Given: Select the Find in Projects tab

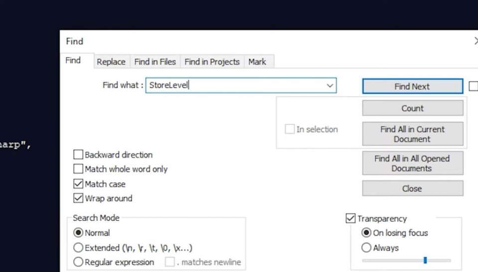Looking at the screenshot, I should click(x=212, y=62).
